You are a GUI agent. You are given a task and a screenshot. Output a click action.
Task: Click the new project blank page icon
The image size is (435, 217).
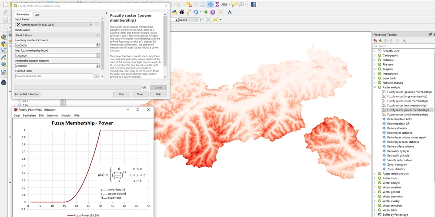point(5,4)
